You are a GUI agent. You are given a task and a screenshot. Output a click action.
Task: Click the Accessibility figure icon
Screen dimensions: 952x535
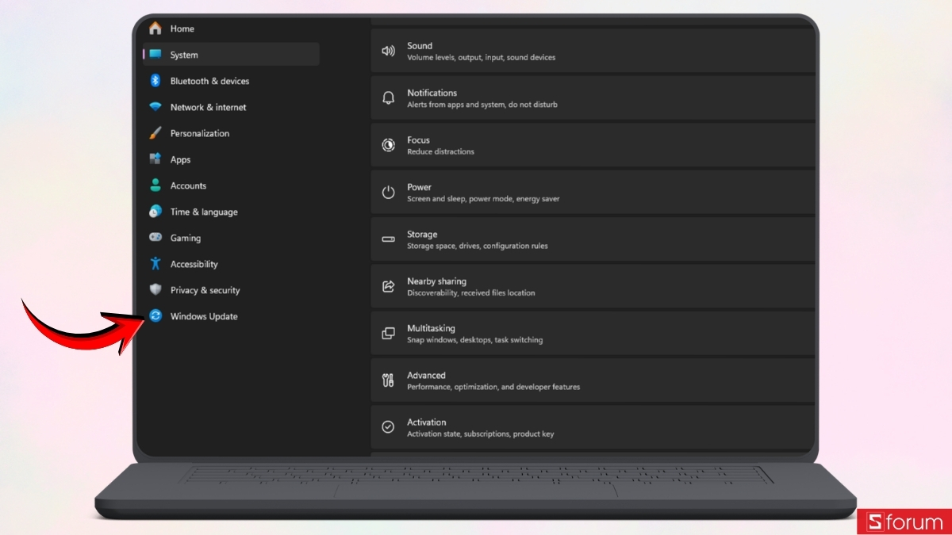click(x=155, y=264)
